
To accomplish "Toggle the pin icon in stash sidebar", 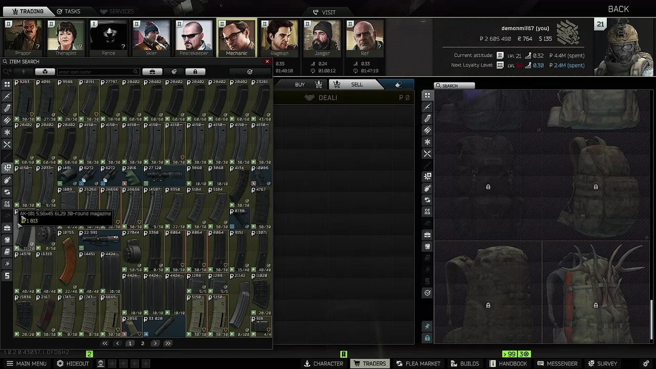I will pyautogui.click(x=427, y=326).
